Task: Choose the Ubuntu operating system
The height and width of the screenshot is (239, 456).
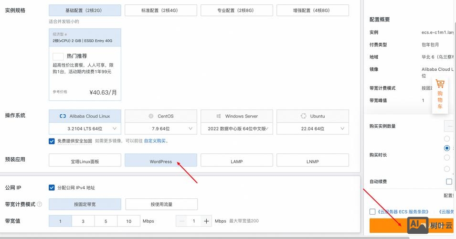Action: coord(313,116)
